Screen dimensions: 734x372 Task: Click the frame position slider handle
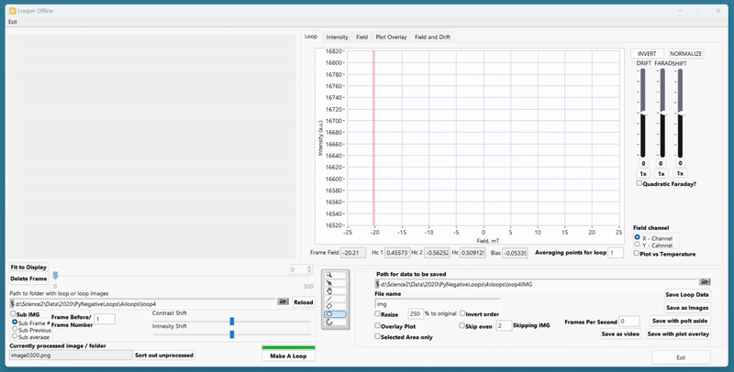pyautogui.click(x=55, y=276)
